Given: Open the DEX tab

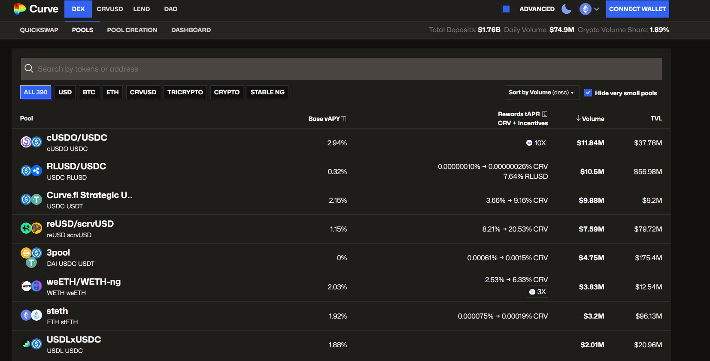Looking at the screenshot, I should pyautogui.click(x=78, y=9).
